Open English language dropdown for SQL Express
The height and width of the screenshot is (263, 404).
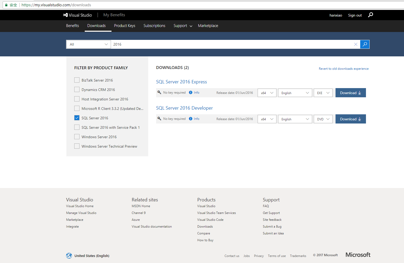click(x=295, y=93)
